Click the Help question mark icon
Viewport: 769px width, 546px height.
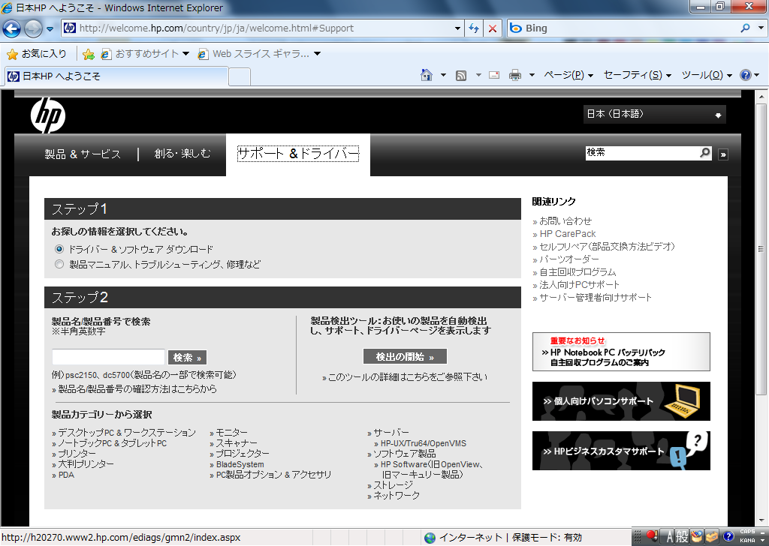tap(746, 75)
